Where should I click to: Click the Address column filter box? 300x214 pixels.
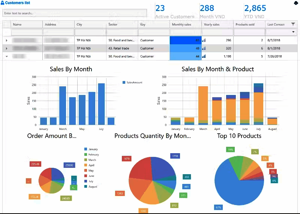tap(58, 32)
